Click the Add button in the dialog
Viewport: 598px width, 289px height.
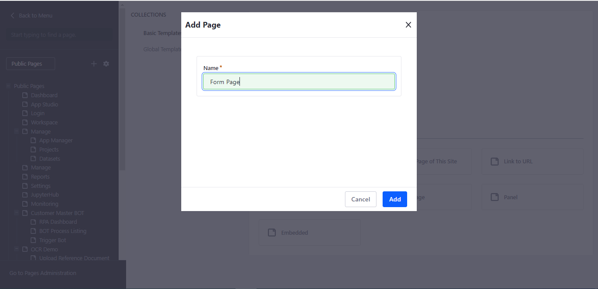394,199
